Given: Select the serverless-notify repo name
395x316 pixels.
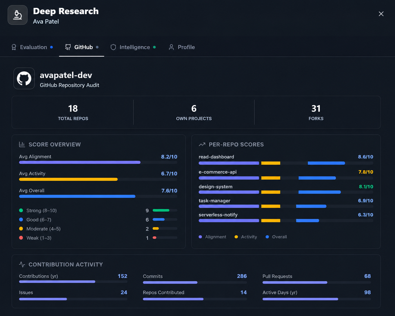Looking at the screenshot, I should point(218,215).
